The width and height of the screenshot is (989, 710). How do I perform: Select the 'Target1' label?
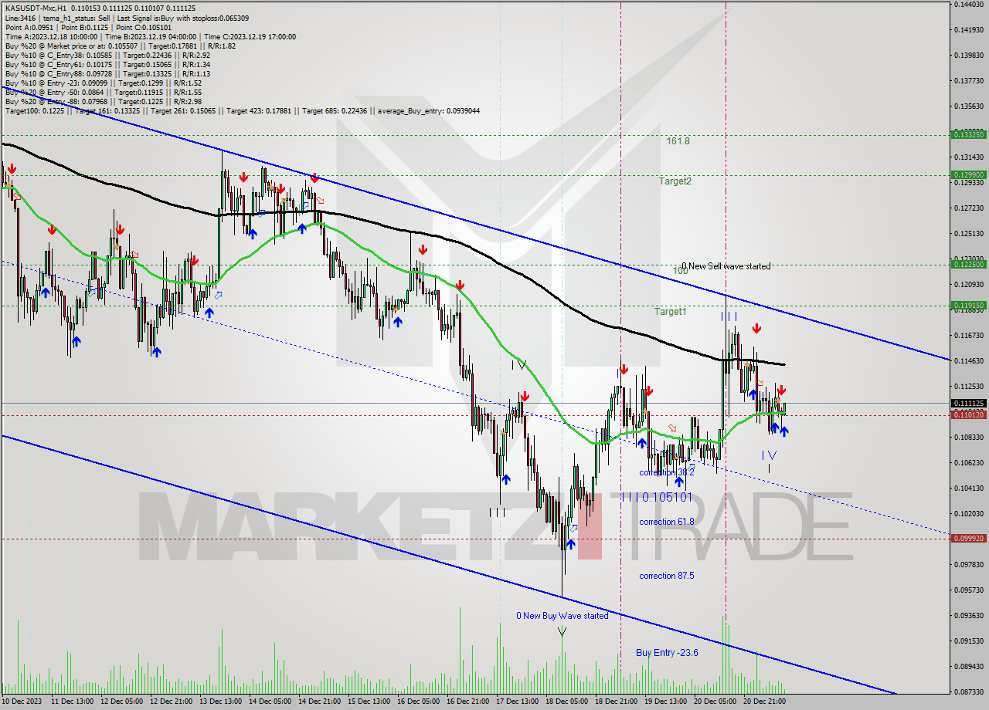(x=671, y=312)
